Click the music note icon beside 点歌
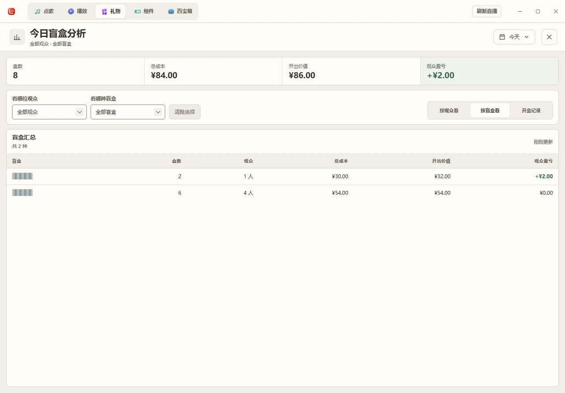This screenshot has height=393, width=565. coord(38,11)
